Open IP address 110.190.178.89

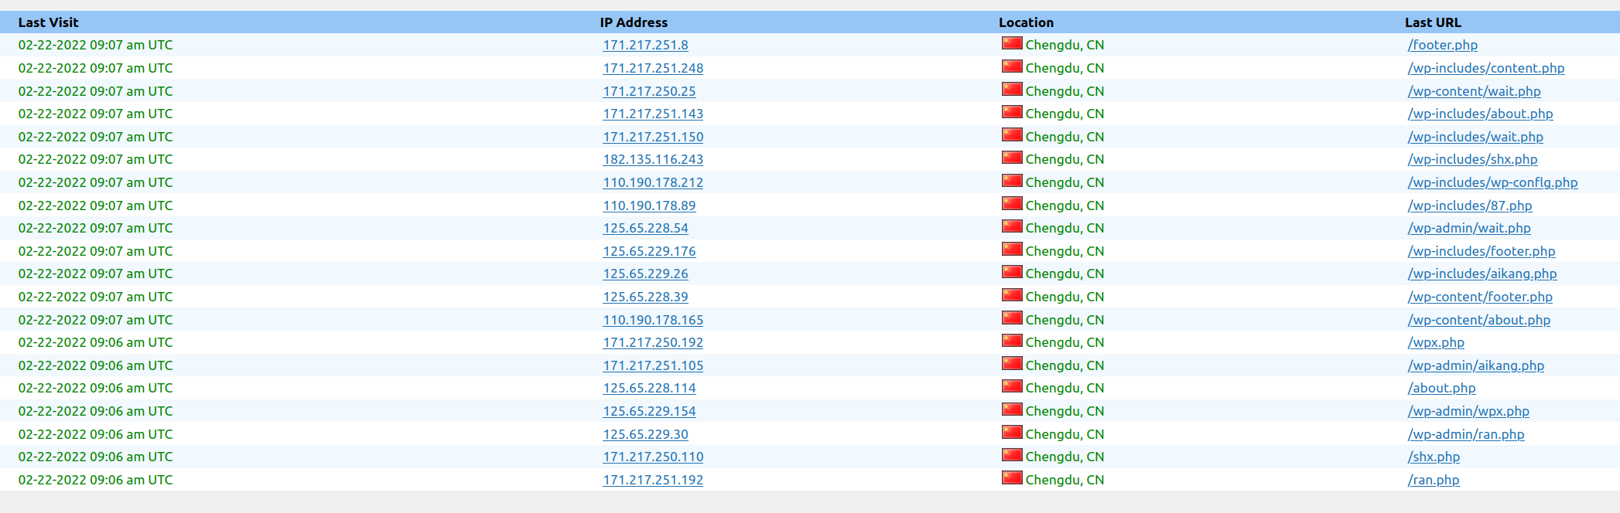(649, 206)
